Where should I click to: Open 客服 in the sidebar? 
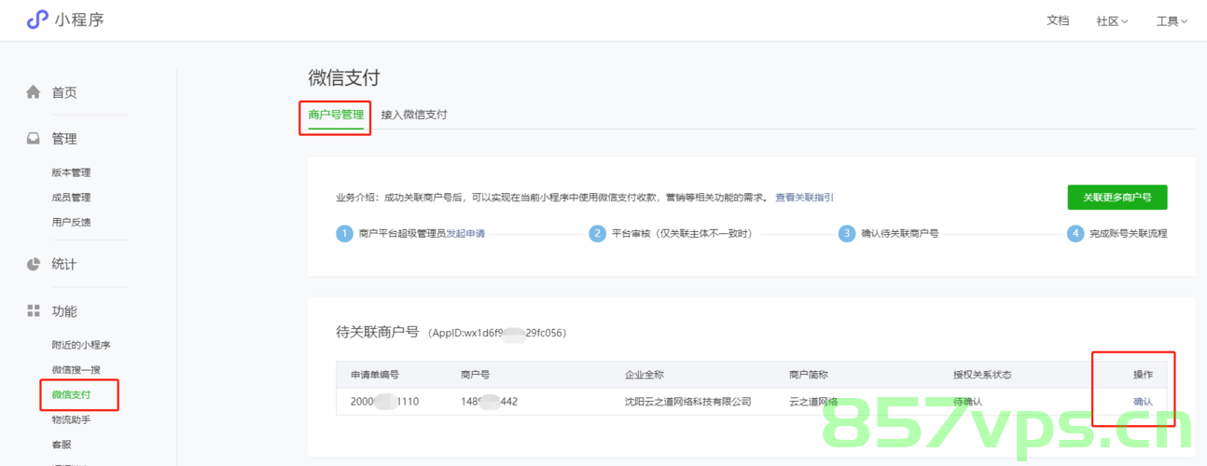click(62, 445)
